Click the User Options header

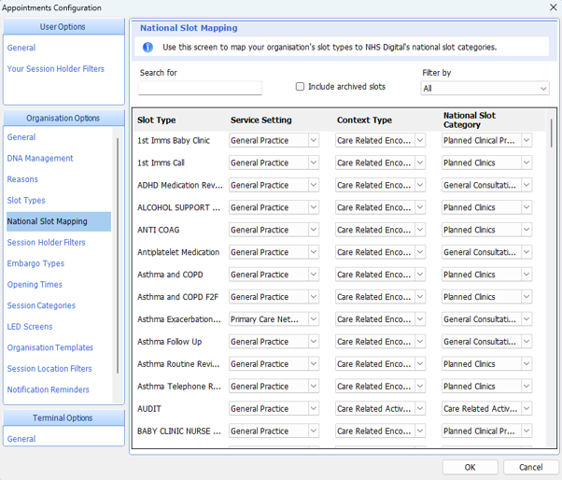point(63,27)
